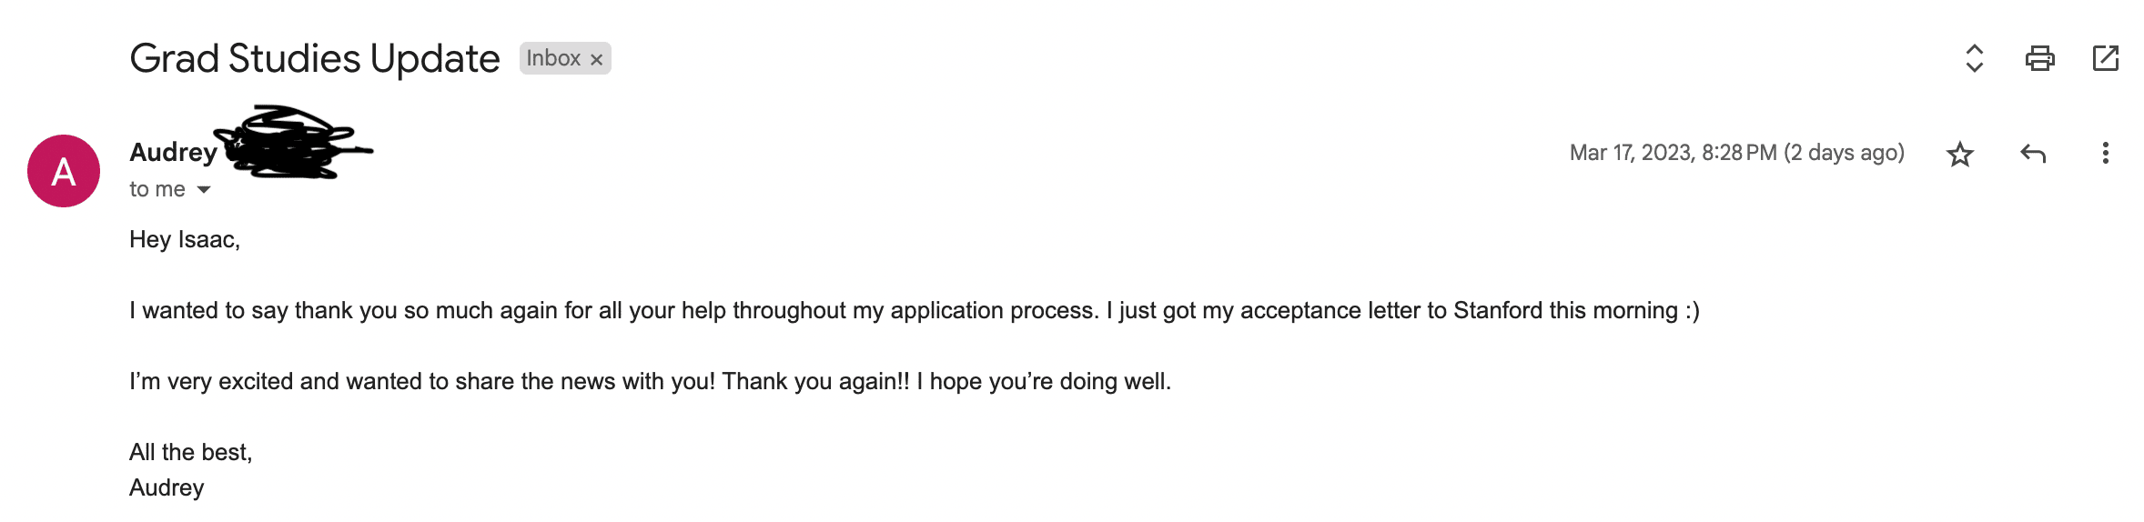Remove the Inbox label with its x
The width and height of the screenshot is (2144, 522).
pyautogui.click(x=596, y=59)
